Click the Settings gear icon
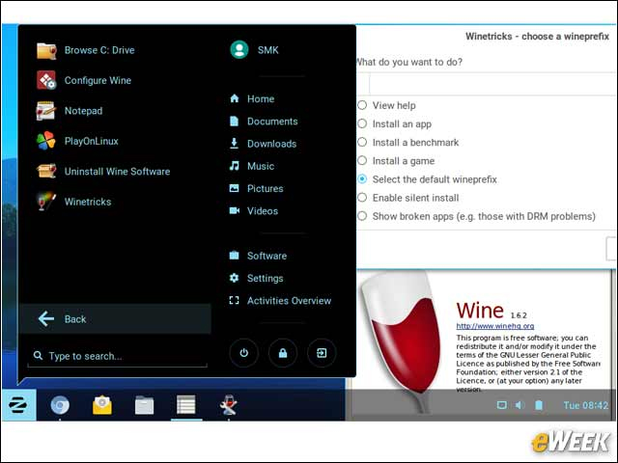618x463 pixels. [x=234, y=278]
